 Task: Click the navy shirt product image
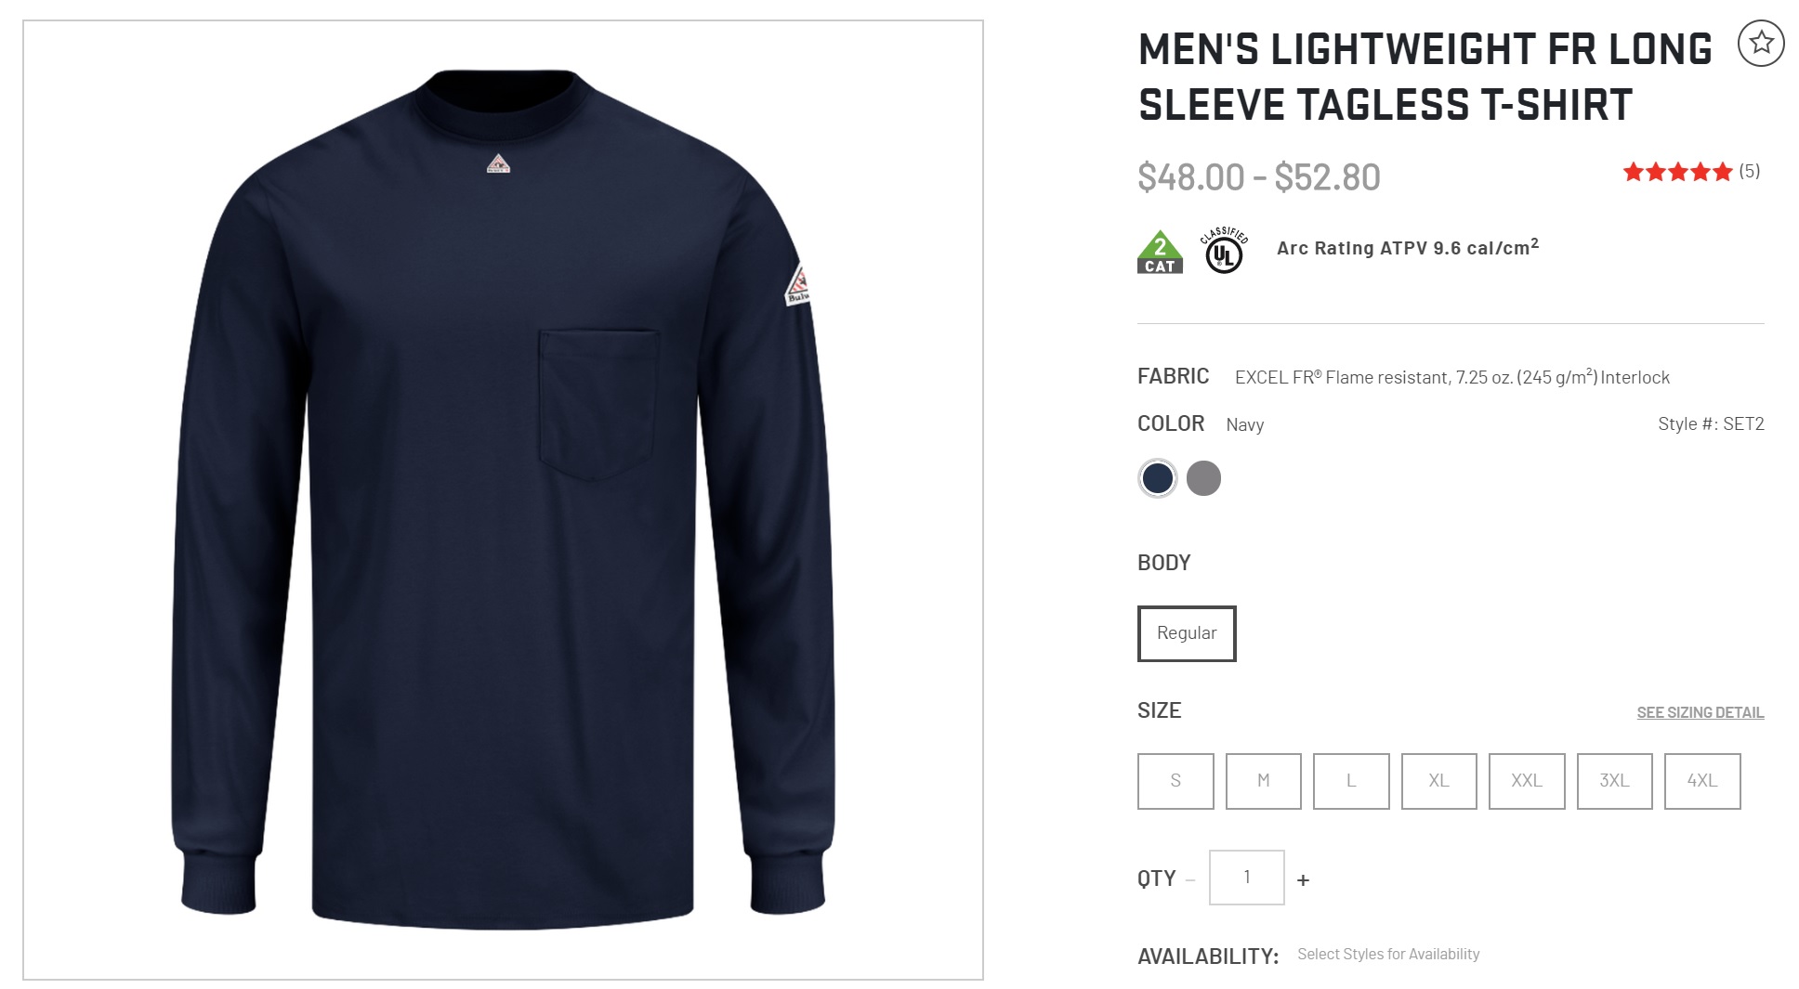pyautogui.click(x=503, y=500)
